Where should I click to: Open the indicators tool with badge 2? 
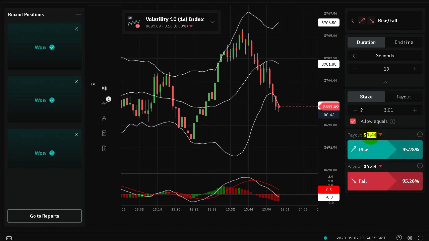(105, 103)
